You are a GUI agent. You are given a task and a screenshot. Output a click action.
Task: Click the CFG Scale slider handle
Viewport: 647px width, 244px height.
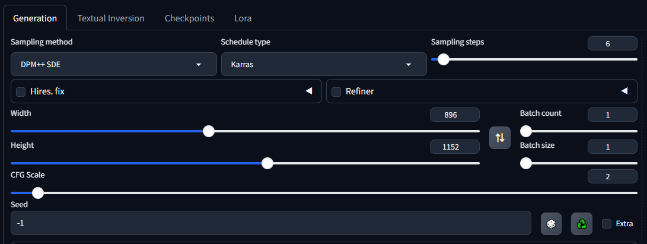[x=38, y=193]
